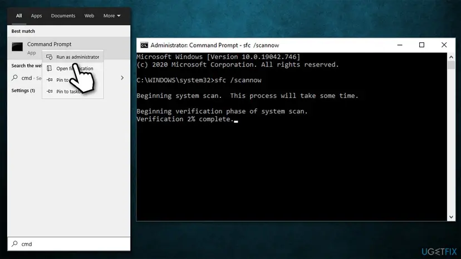Viewport: 461px width, 259px height.
Task: Open the Apps search tab
Action: pyautogui.click(x=36, y=16)
